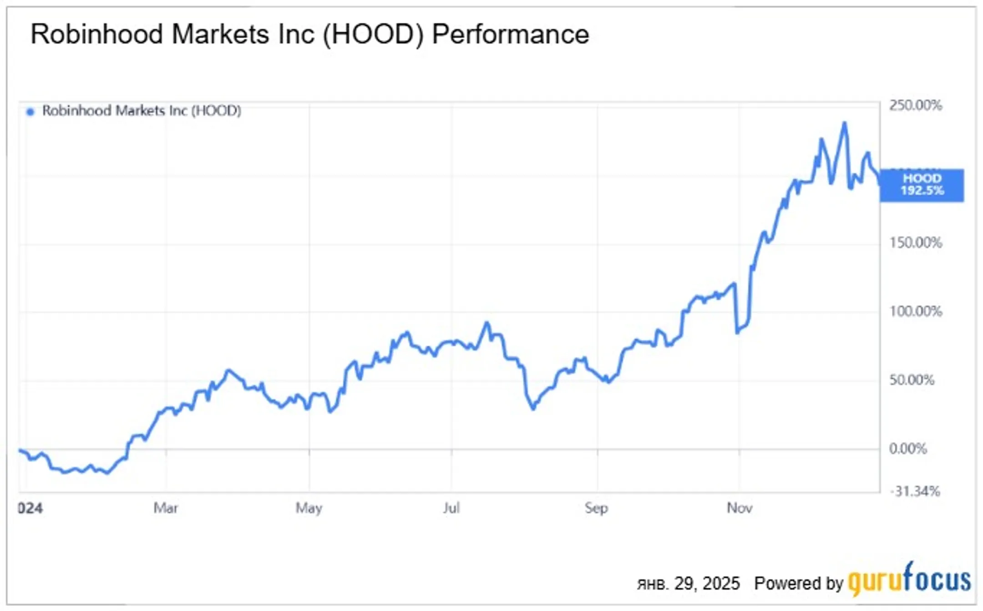Click the 150.00% y-axis label
Image resolution: width=983 pixels, height=611 pixels.
(x=916, y=243)
